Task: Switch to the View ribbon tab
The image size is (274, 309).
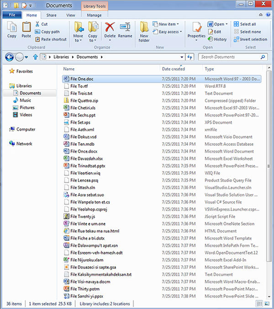Action: point(70,15)
